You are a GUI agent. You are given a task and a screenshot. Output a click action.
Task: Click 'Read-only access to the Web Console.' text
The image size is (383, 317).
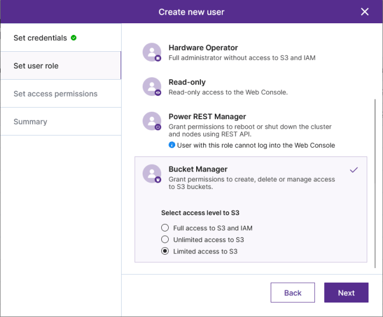coord(228,92)
